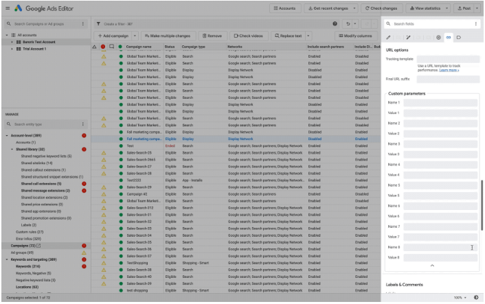Select the magic wand pencil tab icon
The height and width of the screenshot is (304, 485).
point(408,37)
